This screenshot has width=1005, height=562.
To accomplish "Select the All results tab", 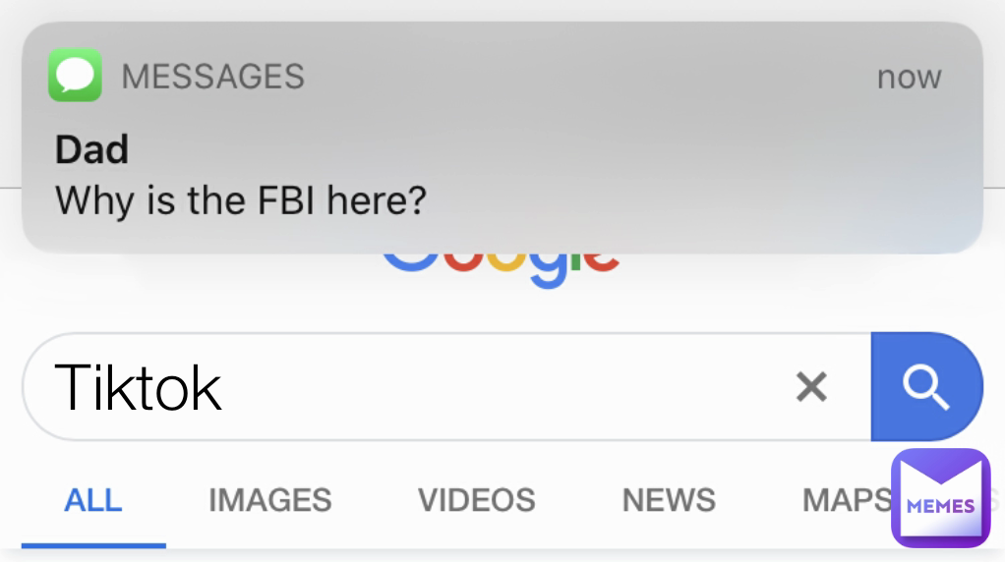I will [93, 500].
